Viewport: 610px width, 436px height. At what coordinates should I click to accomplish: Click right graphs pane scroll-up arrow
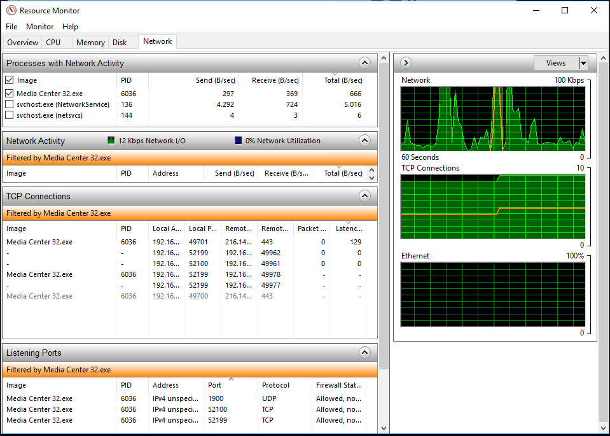(x=603, y=59)
